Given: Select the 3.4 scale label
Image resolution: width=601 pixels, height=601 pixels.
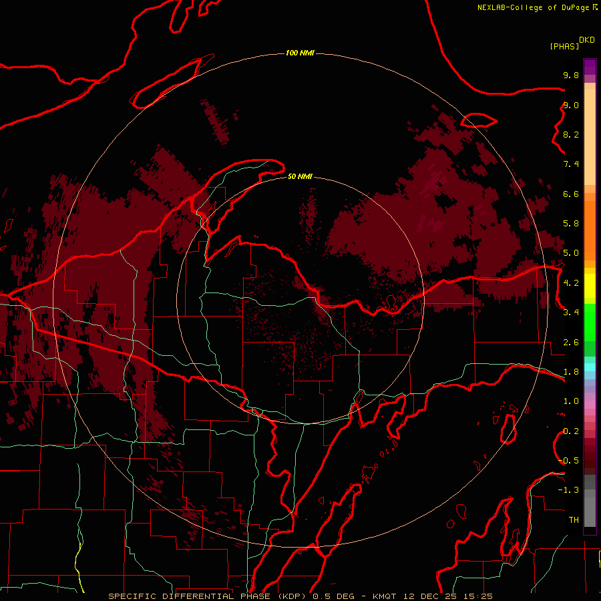Looking at the screenshot, I should point(571,313).
